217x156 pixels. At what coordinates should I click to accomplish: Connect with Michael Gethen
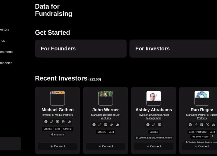click(x=58, y=146)
